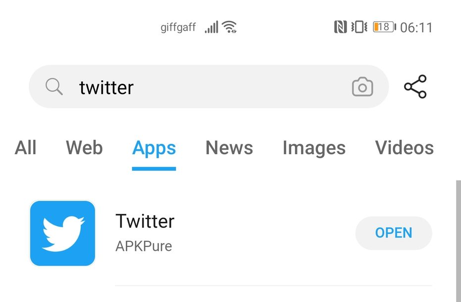Switch to the Web tab
Image resolution: width=461 pixels, height=302 pixels.
click(84, 148)
